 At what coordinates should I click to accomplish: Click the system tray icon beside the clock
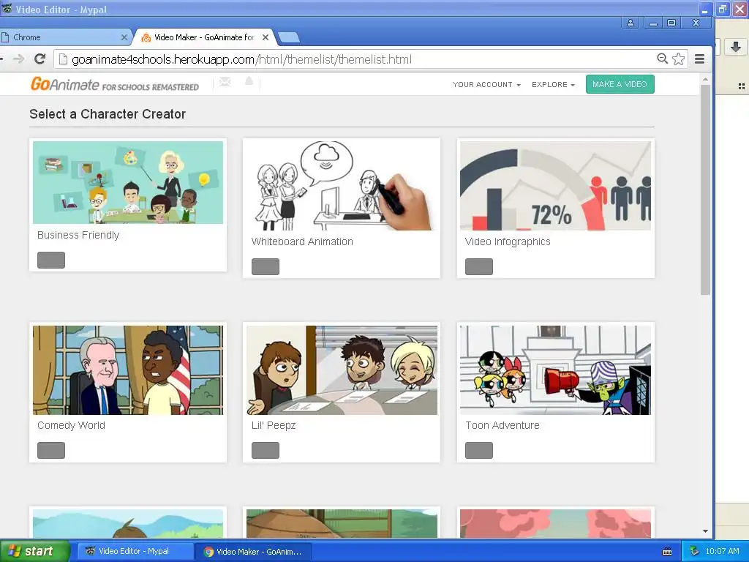coord(694,551)
